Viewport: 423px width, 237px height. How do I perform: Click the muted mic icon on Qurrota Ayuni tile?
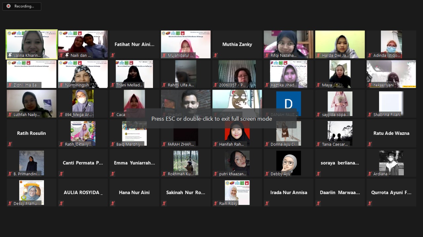click(x=370, y=204)
